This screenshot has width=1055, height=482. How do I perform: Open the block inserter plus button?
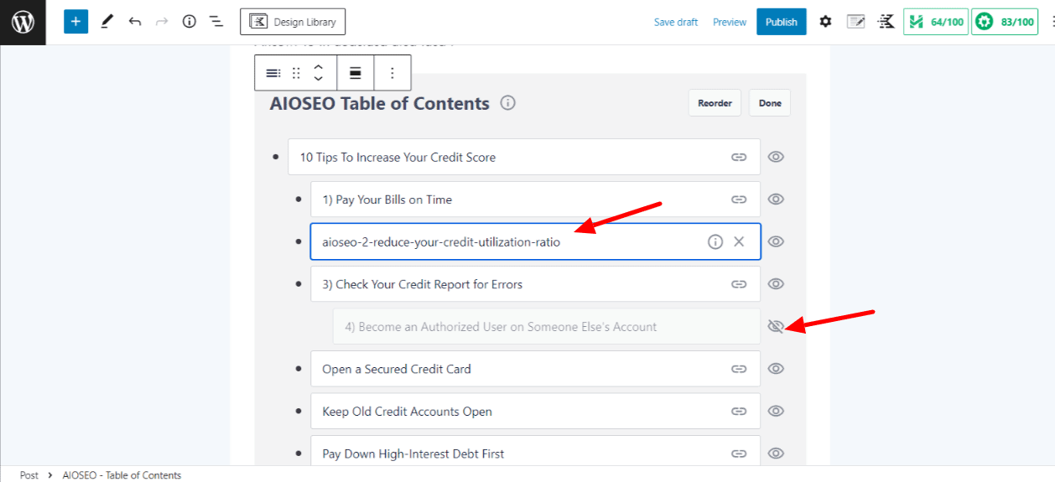click(75, 22)
